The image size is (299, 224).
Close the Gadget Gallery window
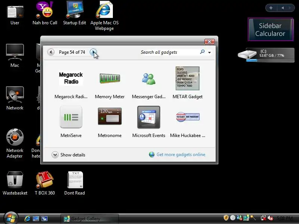pos(210,41)
